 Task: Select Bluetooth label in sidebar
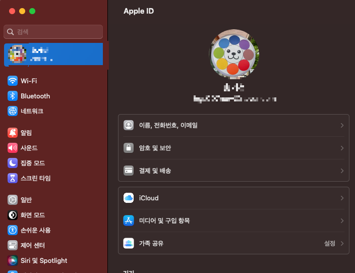[x=35, y=96]
